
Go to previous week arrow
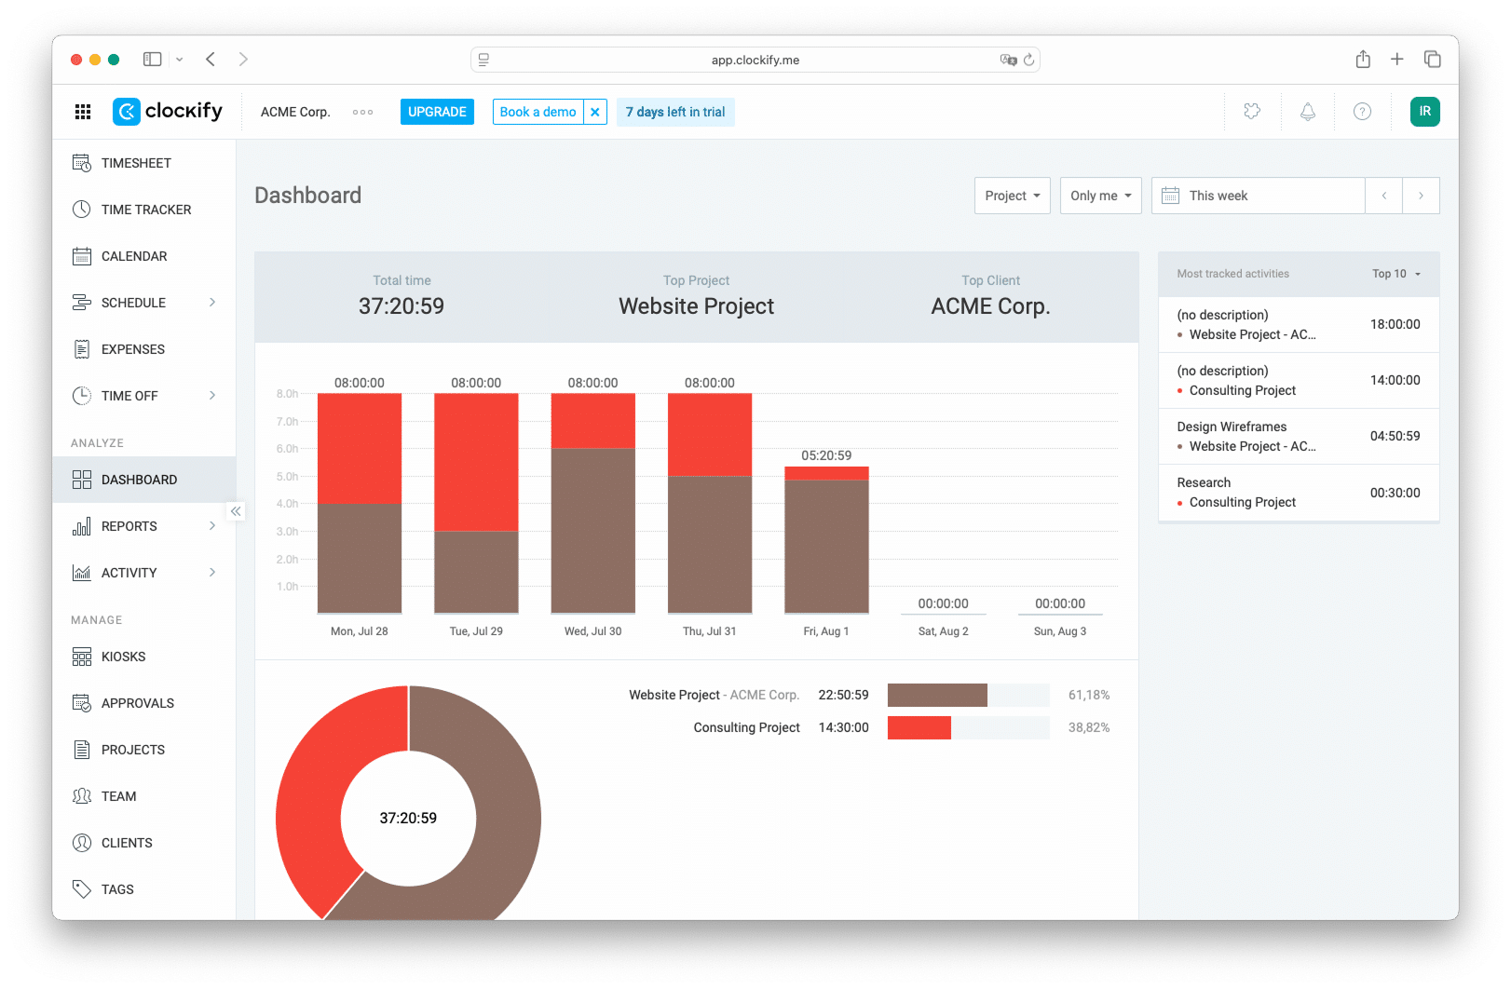click(x=1384, y=196)
